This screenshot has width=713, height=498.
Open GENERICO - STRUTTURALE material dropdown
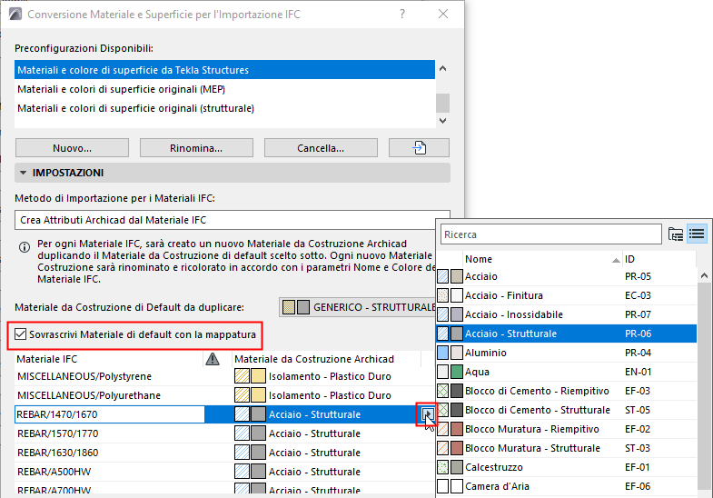[358, 307]
